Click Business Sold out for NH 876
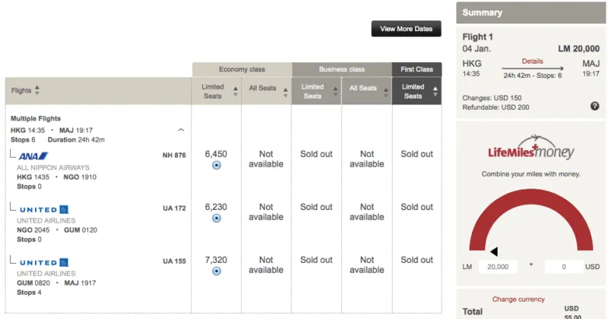608x319 pixels. point(316,154)
